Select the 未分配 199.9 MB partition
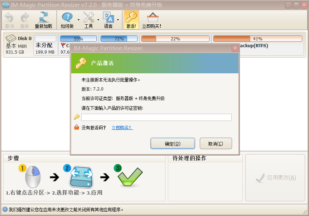The width and height of the screenshot is (309, 216). click(45, 45)
